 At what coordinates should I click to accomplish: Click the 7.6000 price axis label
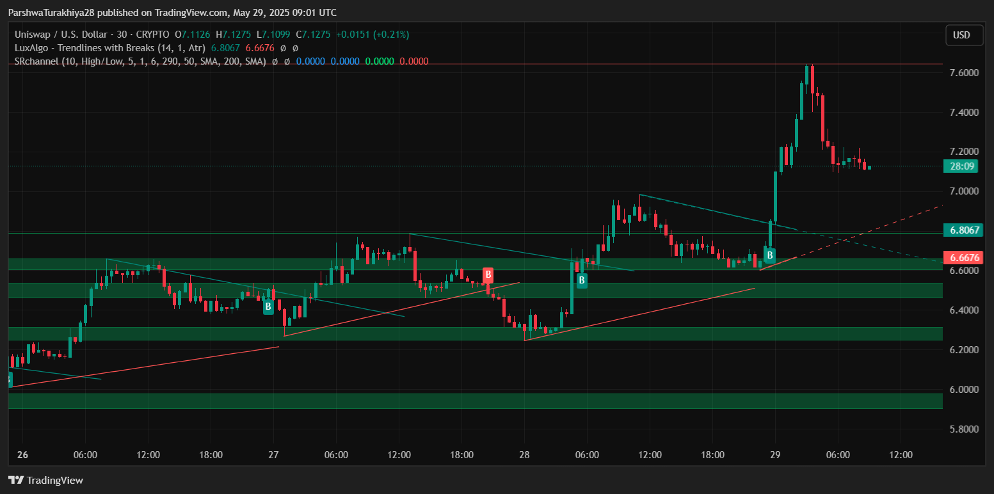click(x=965, y=73)
